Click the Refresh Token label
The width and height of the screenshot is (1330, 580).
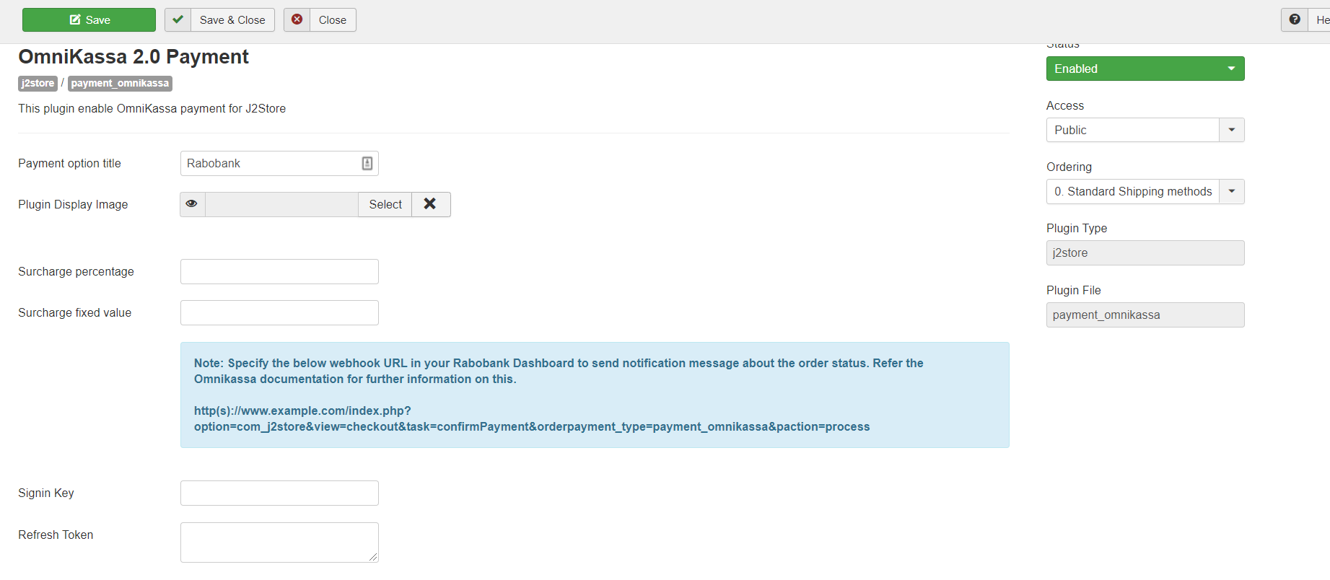click(x=56, y=535)
